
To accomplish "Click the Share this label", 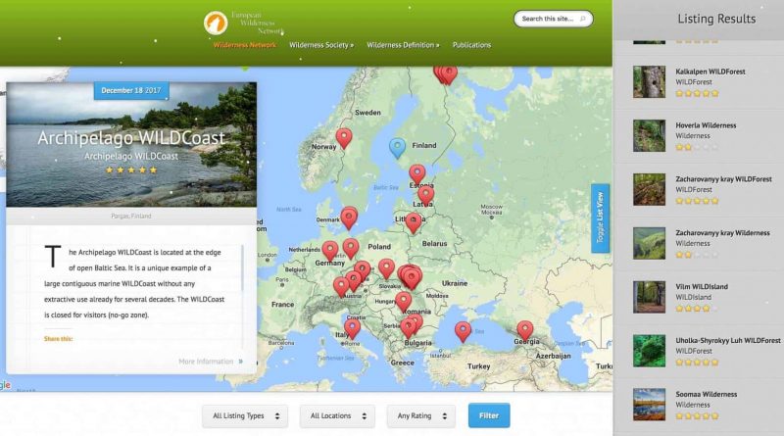I will [x=58, y=339].
